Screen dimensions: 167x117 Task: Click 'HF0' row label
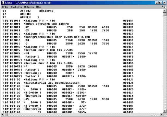[x=26, y=53]
